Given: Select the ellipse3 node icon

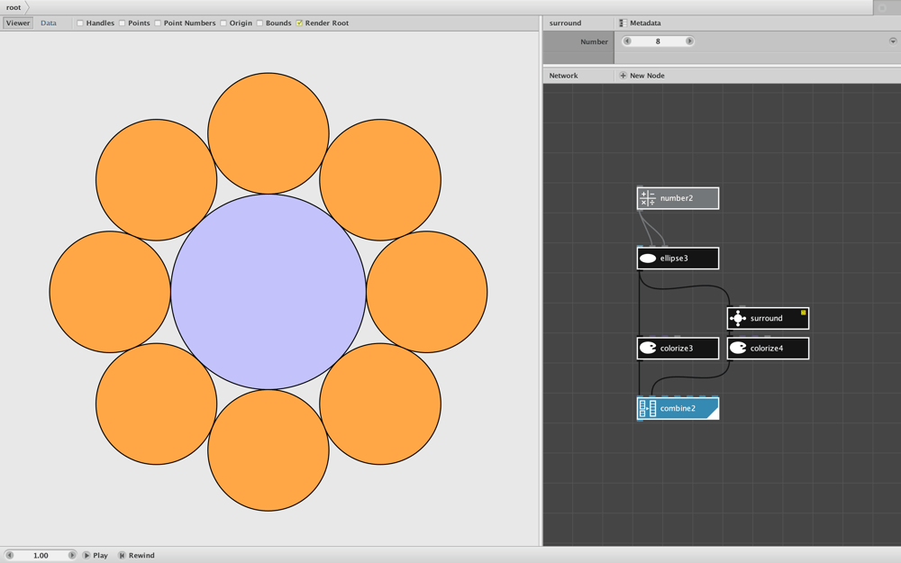Looking at the screenshot, I should (x=648, y=259).
